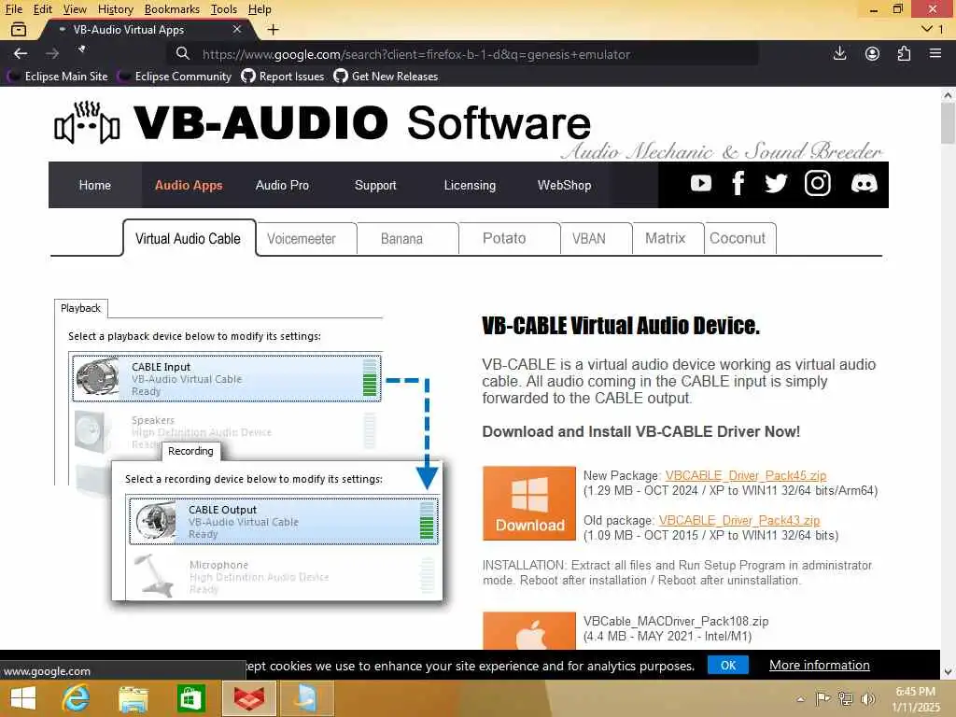
Task: Open the YouTube social icon
Action: (x=700, y=184)
